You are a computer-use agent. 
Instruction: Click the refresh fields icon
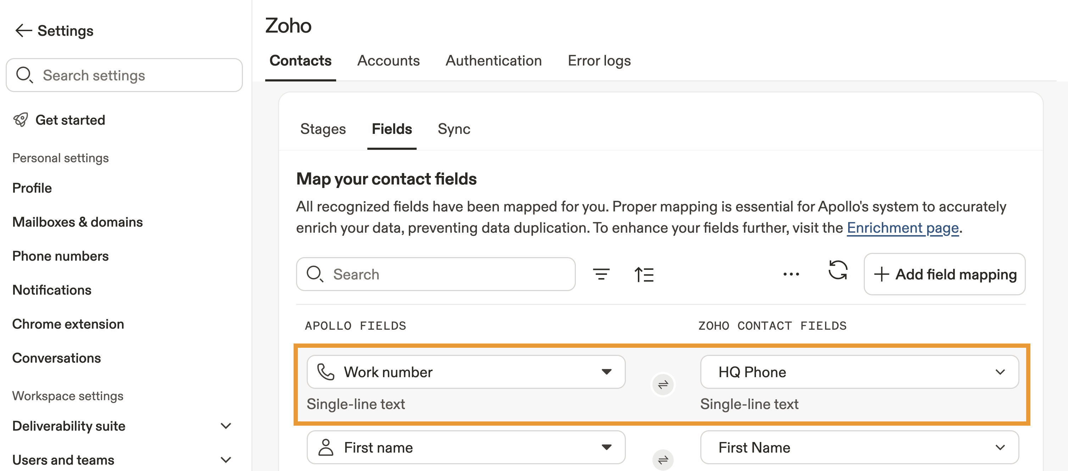coord(838,271)
